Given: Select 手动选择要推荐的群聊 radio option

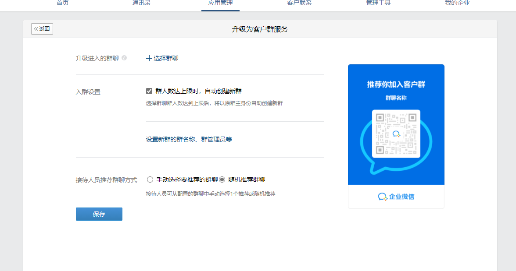Looking at the screenshot, I should [x=150, y=179].
